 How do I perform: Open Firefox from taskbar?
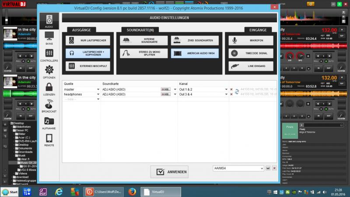click(x=132, y=192)
